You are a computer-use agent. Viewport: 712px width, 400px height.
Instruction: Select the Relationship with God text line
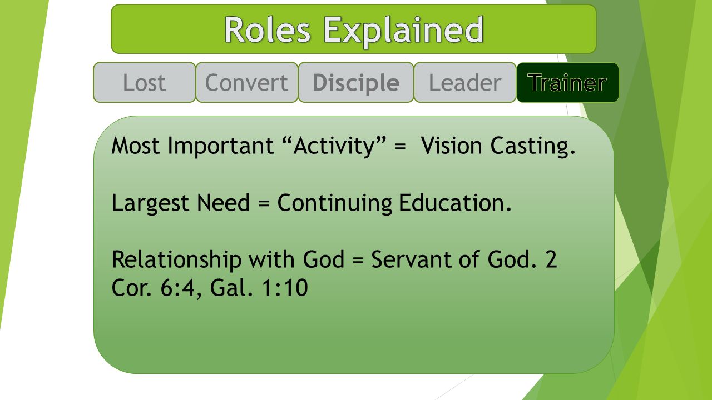[x=334, y=274]
